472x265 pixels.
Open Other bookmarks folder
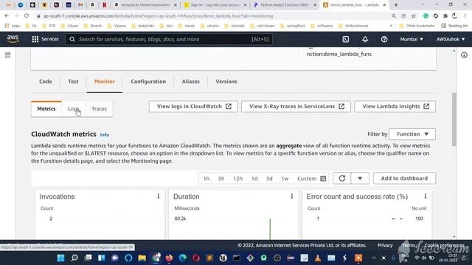(x=417, y=26)
